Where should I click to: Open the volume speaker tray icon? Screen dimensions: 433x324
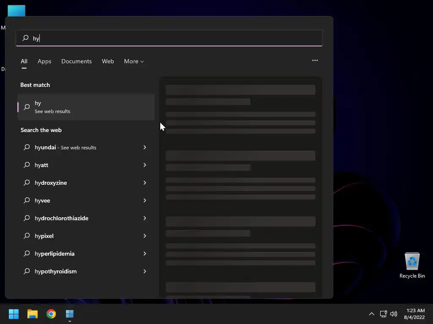click(x=394, y=314)
